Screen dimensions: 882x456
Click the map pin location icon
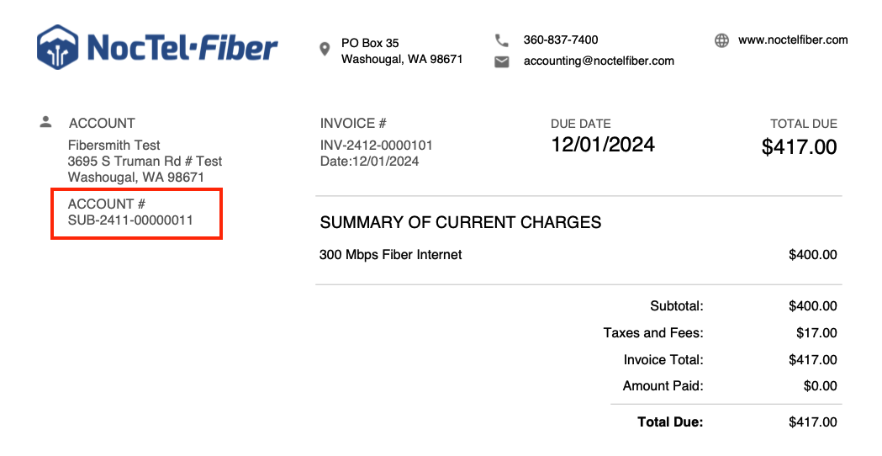325,50
